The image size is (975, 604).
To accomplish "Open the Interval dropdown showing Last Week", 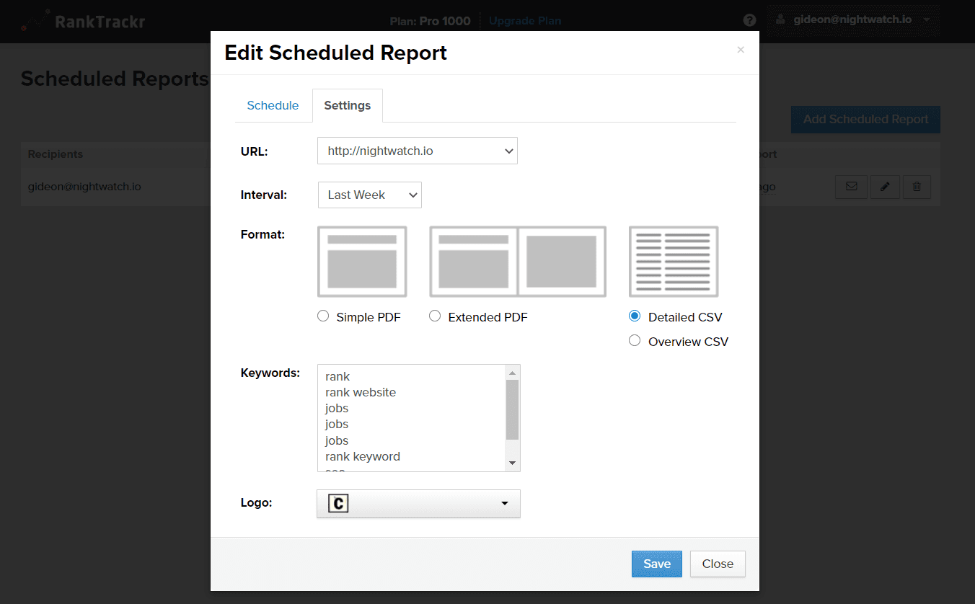I will 369,195.
